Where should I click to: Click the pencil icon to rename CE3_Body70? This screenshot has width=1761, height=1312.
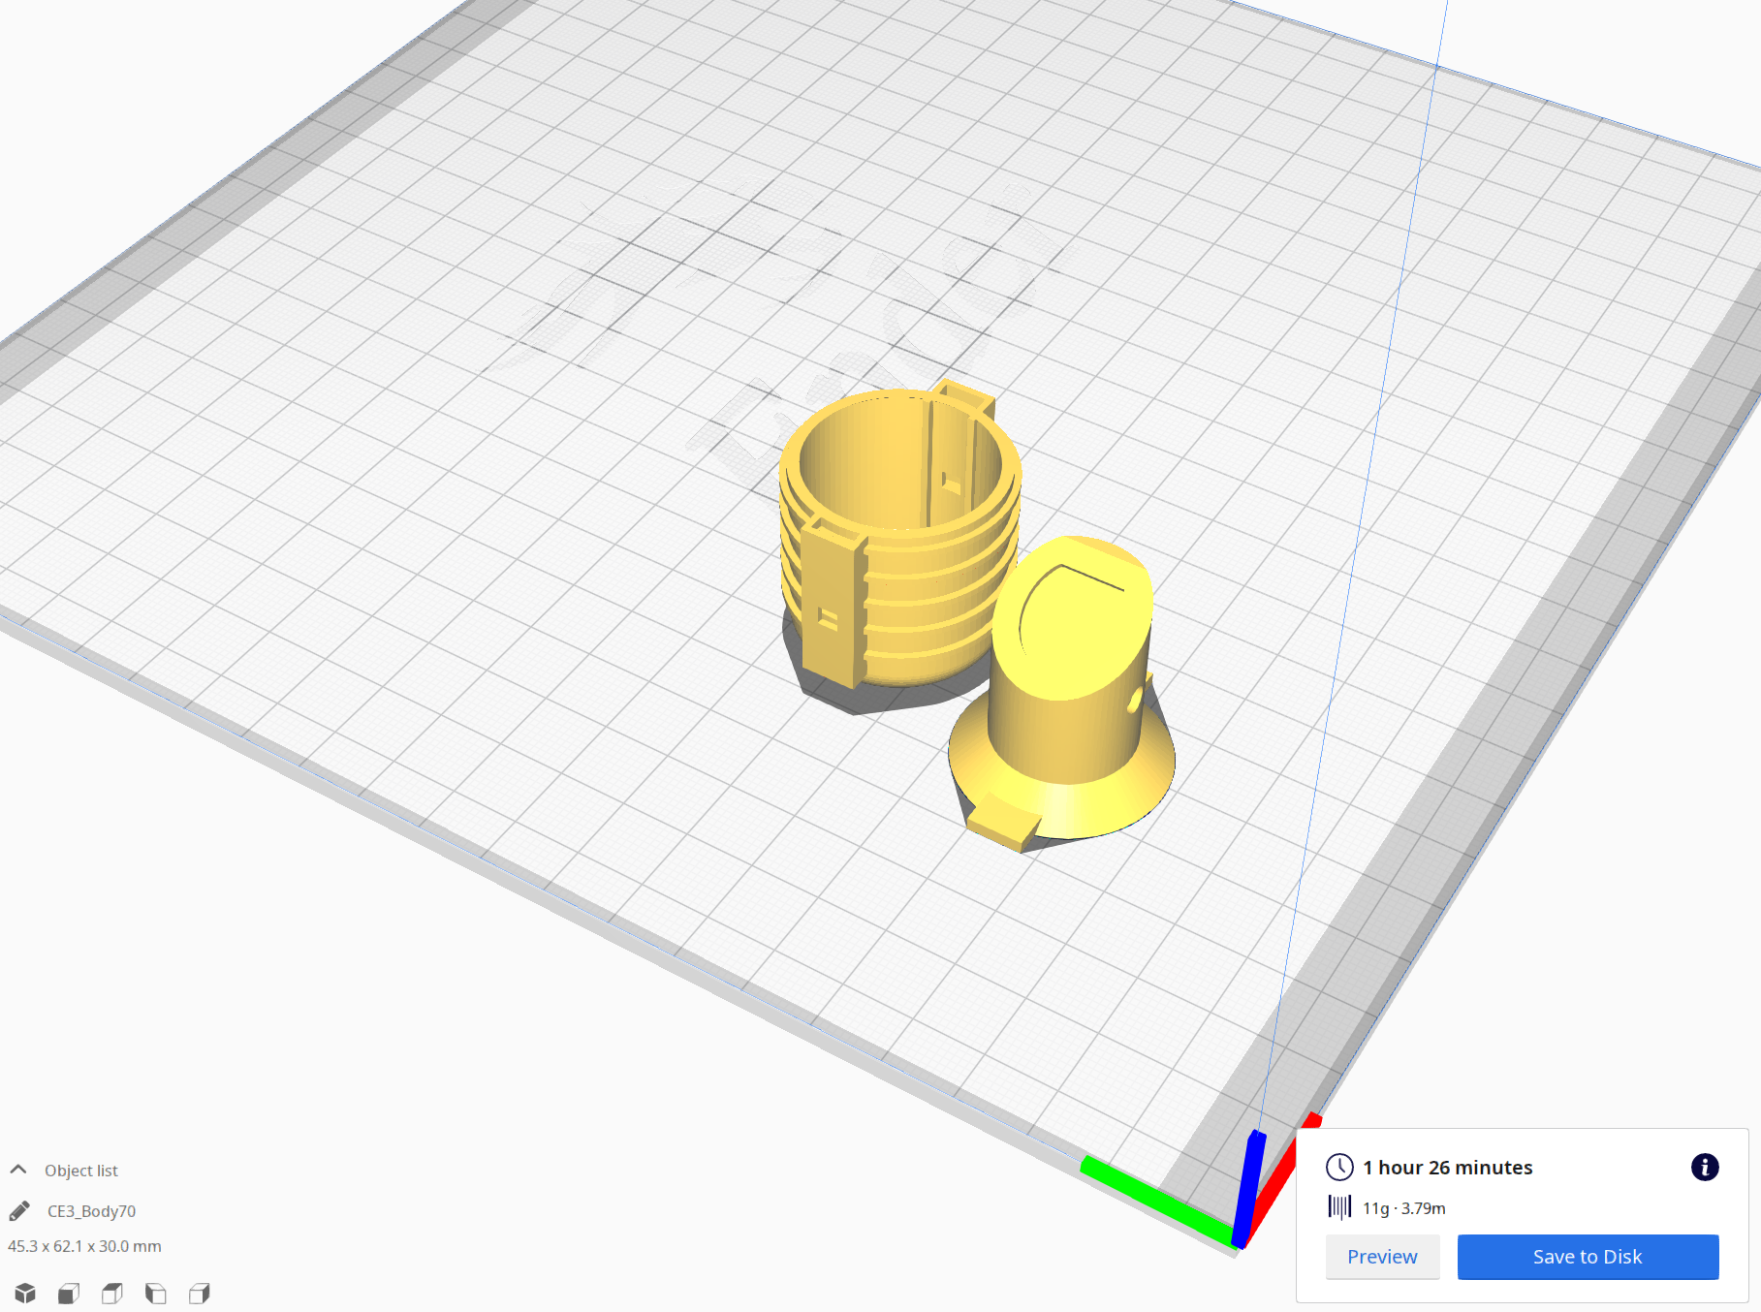(16, 1209)
